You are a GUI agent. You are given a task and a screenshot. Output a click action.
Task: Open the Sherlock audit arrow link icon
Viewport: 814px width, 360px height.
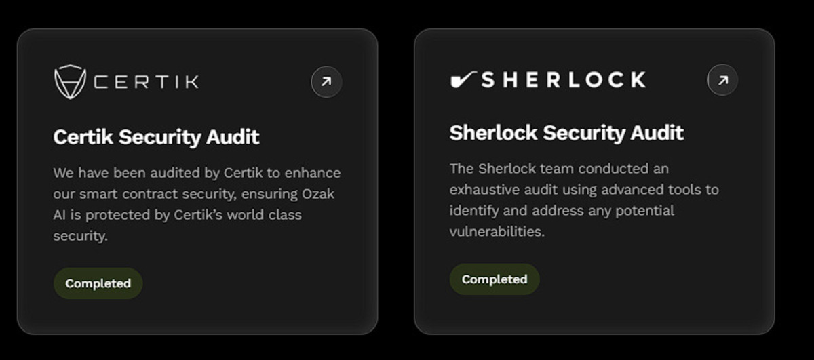click(722, 80)
